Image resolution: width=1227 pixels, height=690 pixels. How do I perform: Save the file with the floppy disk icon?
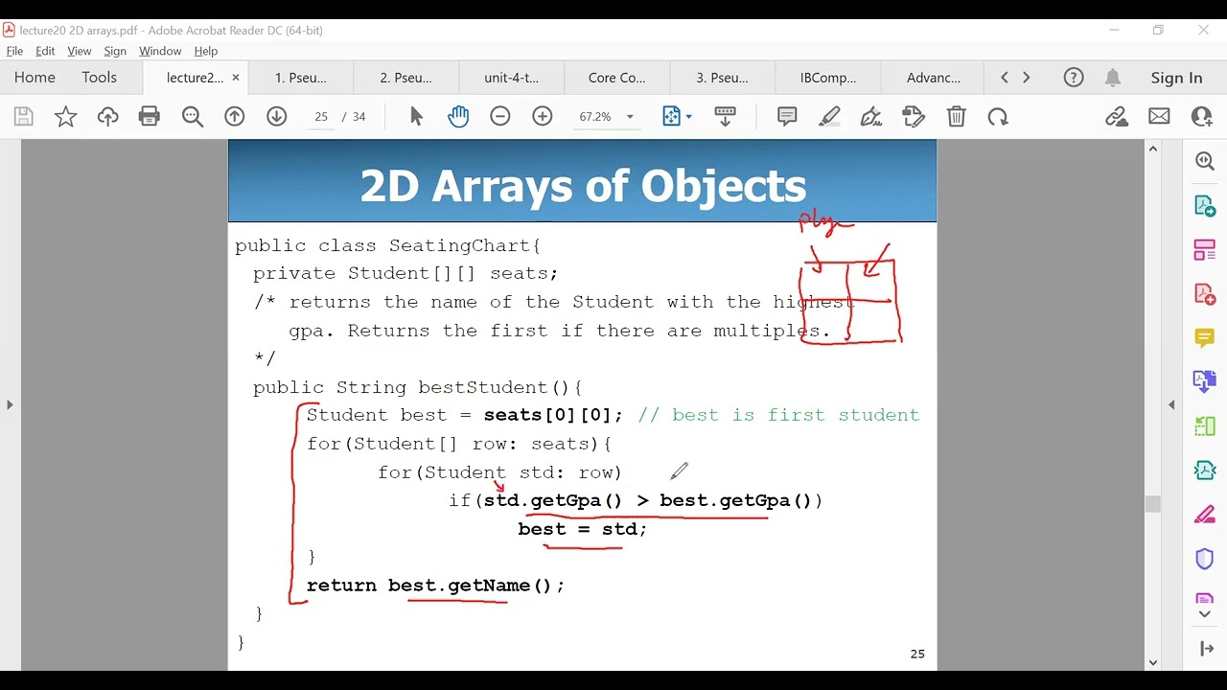[x=24, y=117]
